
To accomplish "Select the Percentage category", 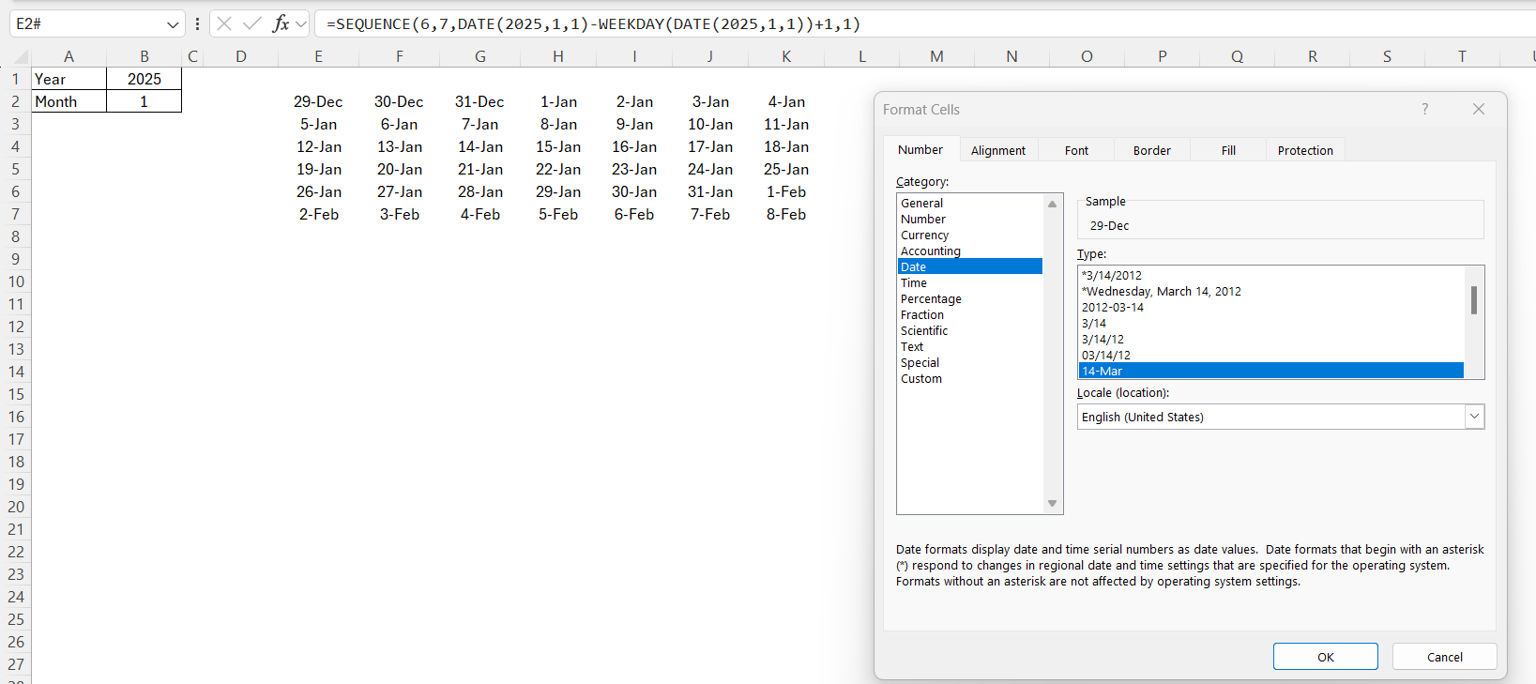I will coord(969,298).
